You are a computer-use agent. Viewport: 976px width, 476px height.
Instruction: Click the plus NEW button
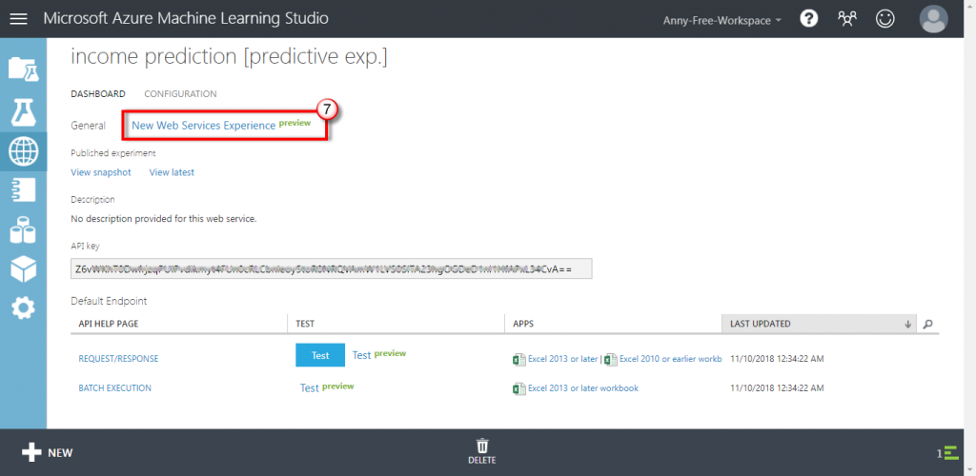point(48,452)
